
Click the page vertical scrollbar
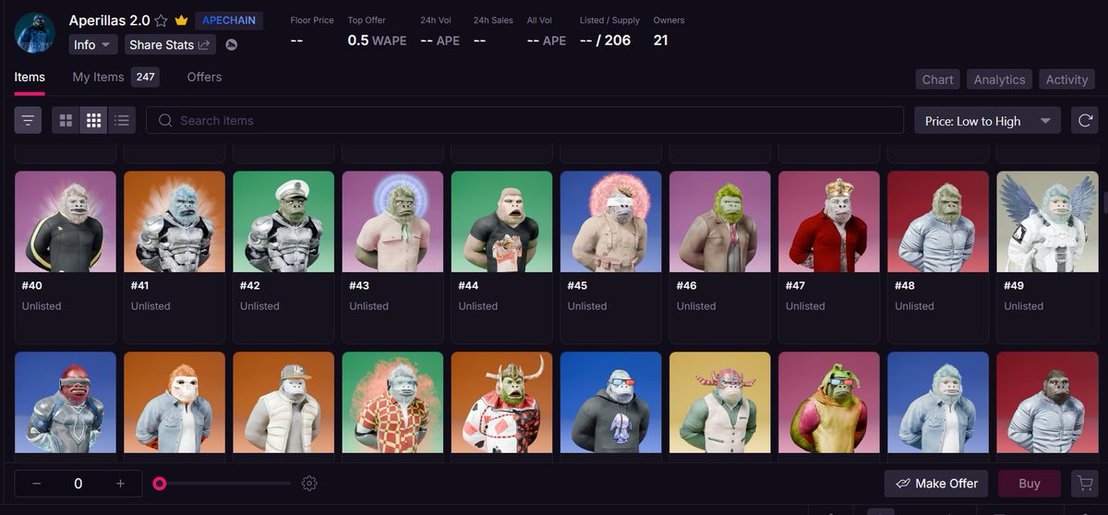tap(1105, 203)
